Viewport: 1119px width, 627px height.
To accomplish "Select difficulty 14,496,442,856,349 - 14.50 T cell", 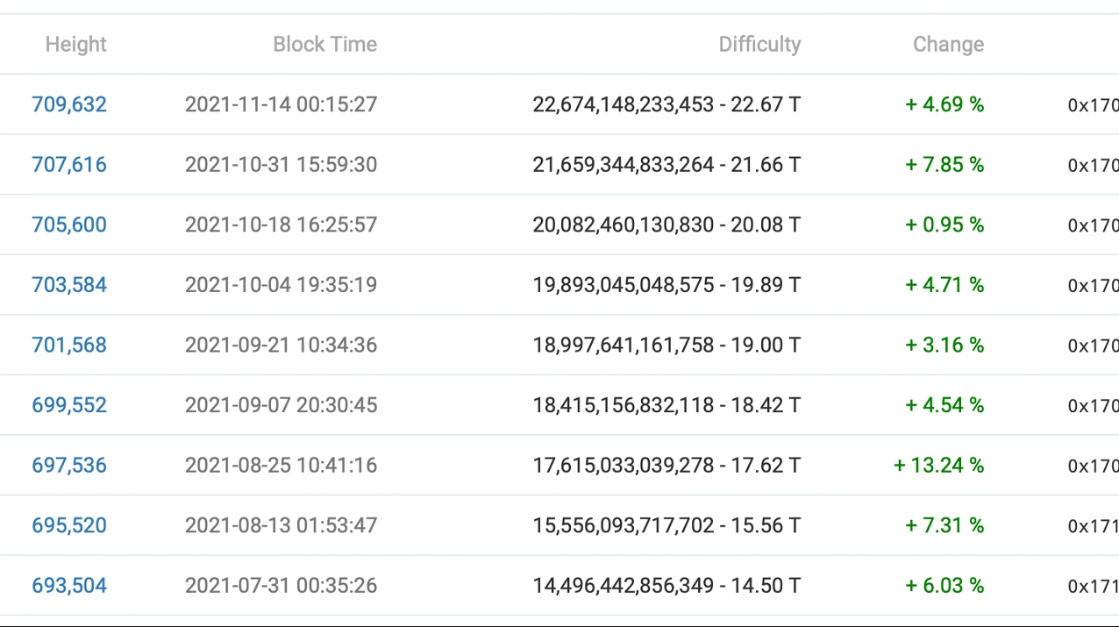I will point(666,585).
